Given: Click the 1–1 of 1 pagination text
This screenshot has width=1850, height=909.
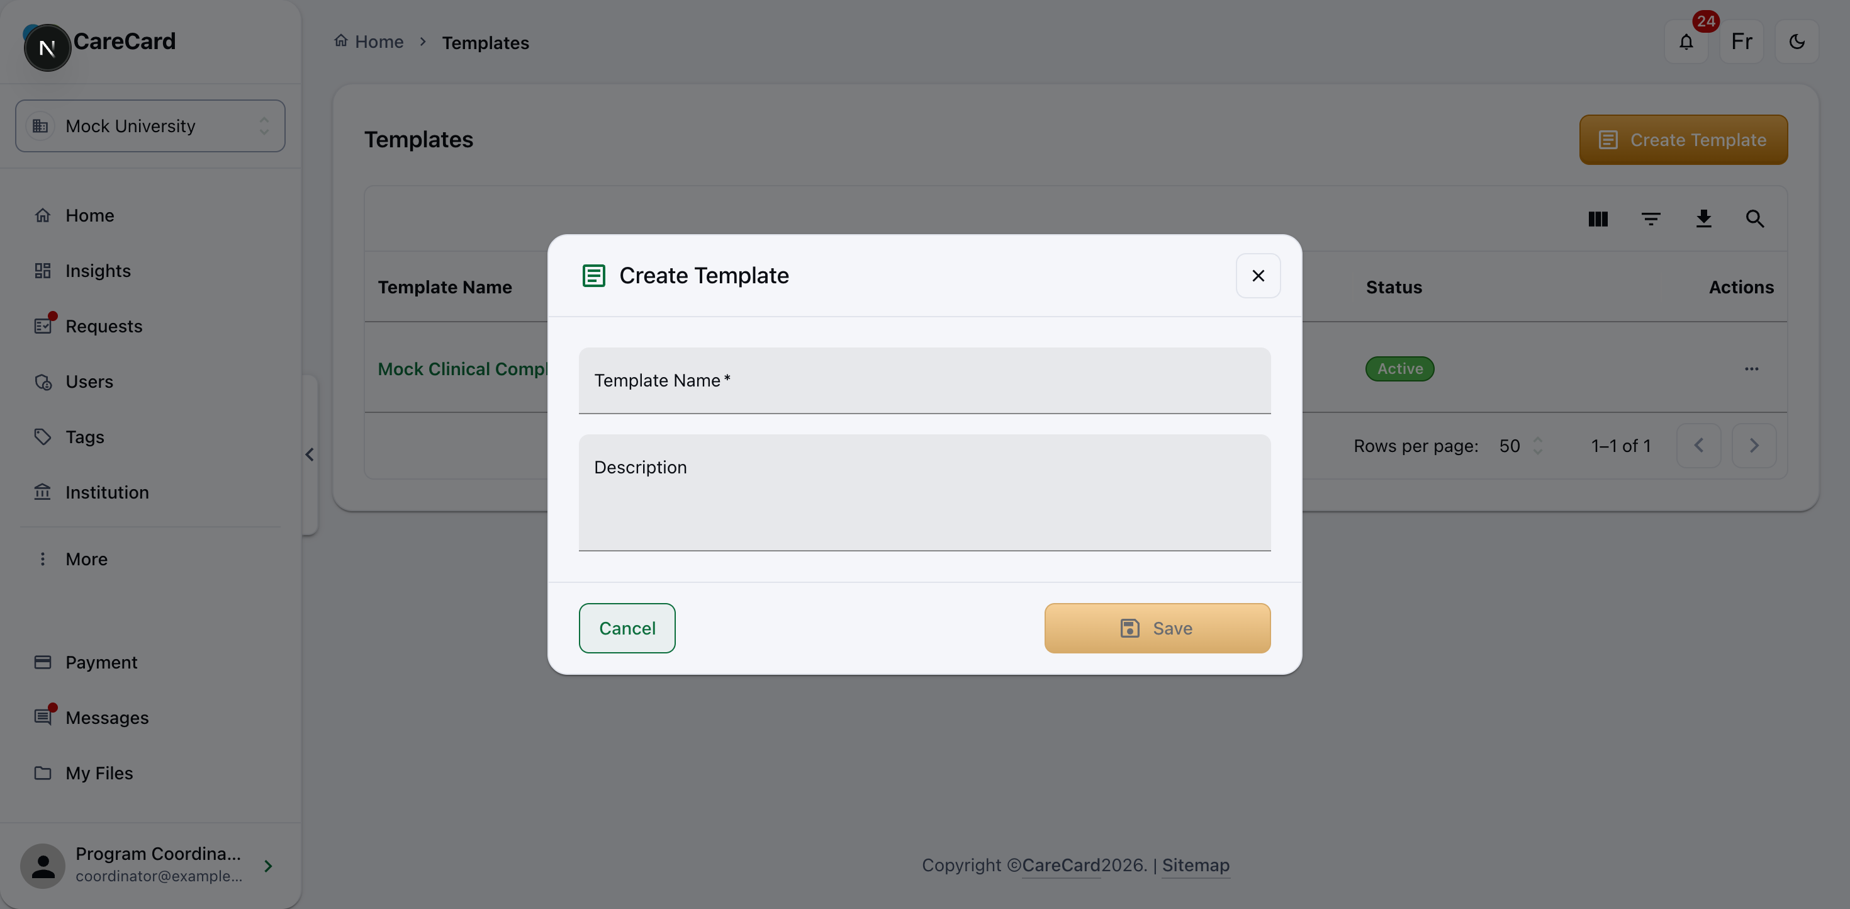Looking at the screenshot, I should pos(1620,446).
